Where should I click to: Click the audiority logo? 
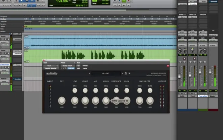(52, 74)
